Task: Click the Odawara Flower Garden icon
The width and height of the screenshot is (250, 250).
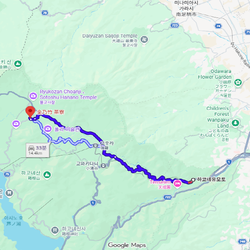Action: 238,82
